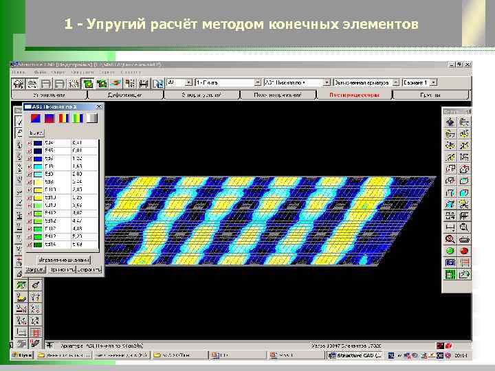This screenshot has width=495, height=371.
Task: Click the cyan-filled shape icon in right palette
Action: 464,192
